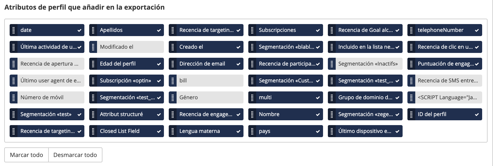This screenshot has height=166, width=493.
Task: Click the Desmarcar todo button
Action: point(75,155)
